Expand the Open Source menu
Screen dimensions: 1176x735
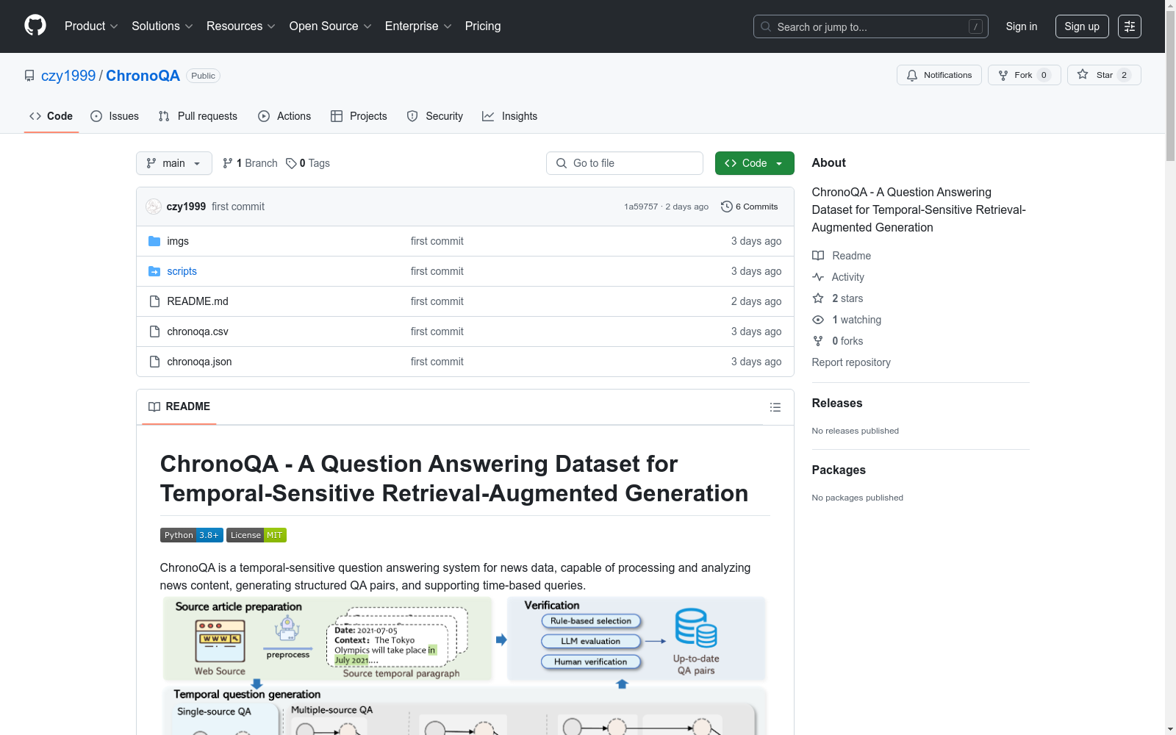pos(331,26)
